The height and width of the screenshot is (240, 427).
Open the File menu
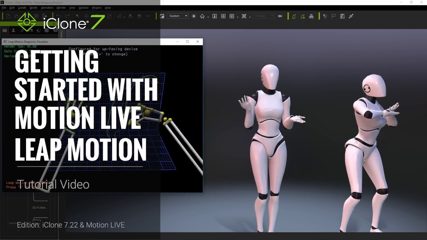pyautogui.click(x=4, y=8)
